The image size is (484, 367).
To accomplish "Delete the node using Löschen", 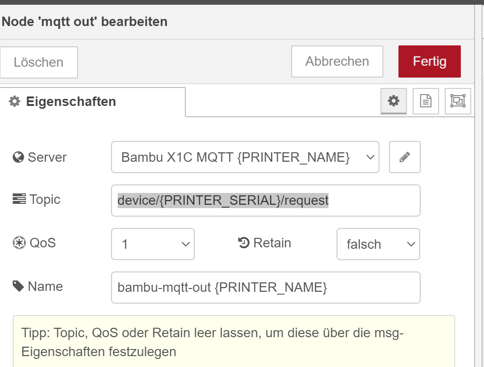I will click(x=39, y=62).
